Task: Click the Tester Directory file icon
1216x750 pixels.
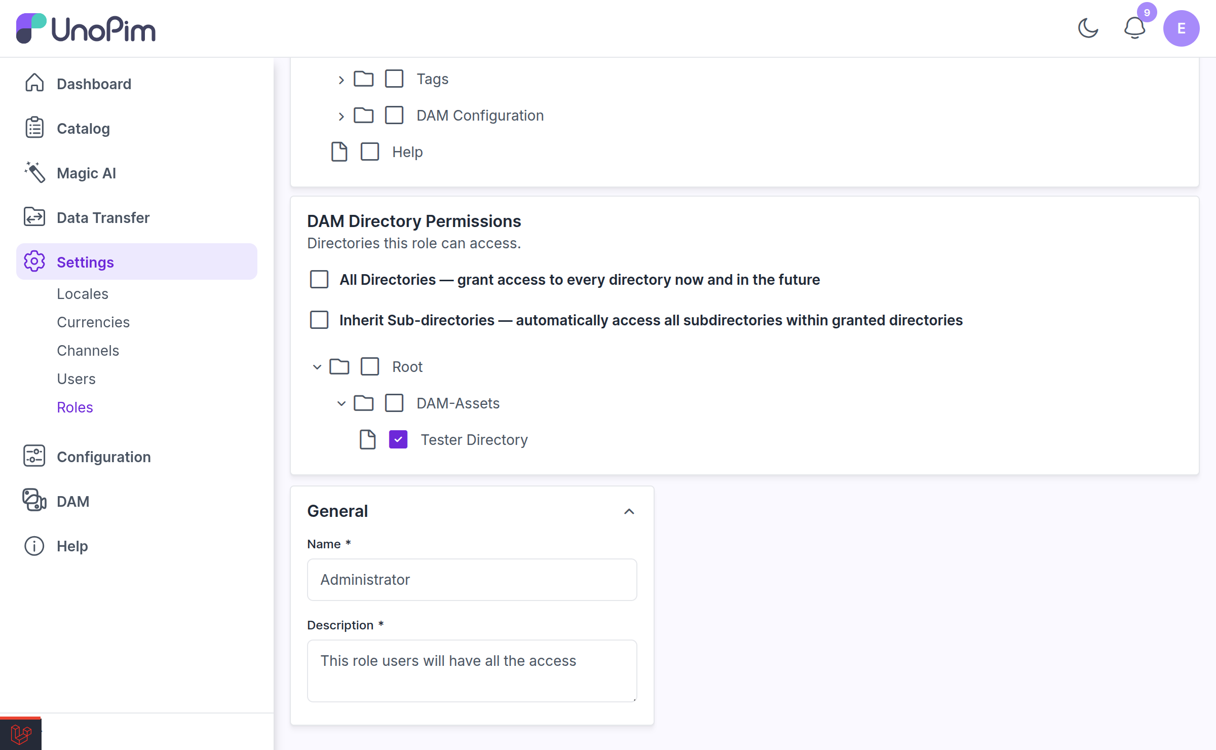Action: coord(367,440)
